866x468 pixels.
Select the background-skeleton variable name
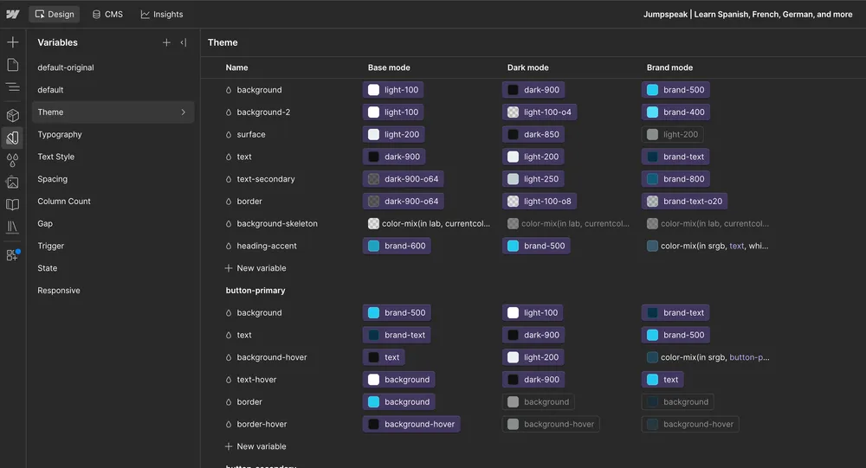pos(277,223)
